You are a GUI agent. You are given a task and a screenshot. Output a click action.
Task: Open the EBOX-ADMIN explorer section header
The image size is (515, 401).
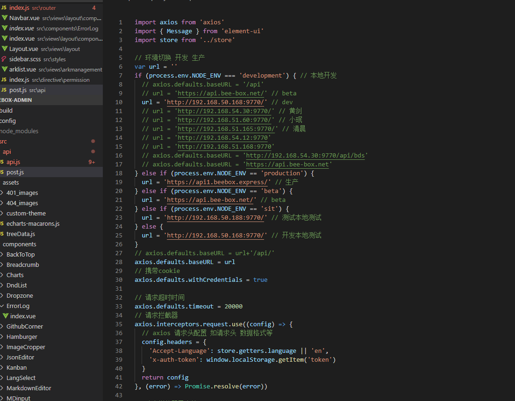[16, 100]
